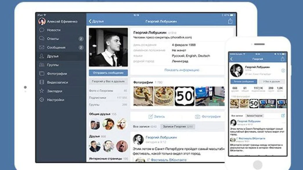Image resolution: width=303 pixels, height=170 pixels.
Task: Tap post author avatar on iPad
Action: tap(138, 140)
